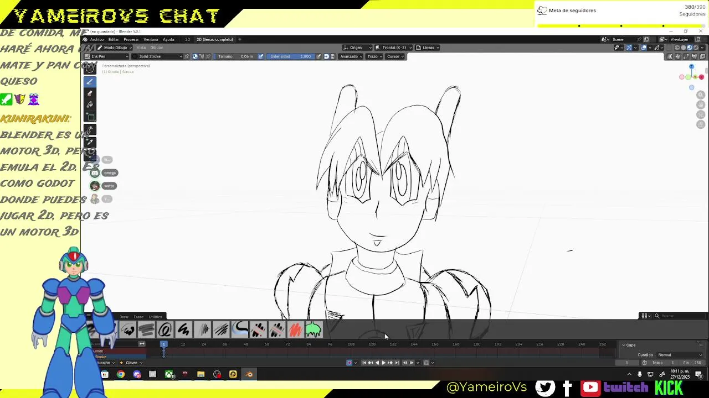709x398 pixels.
Task: Toggle viewport overlays display
Action: coord(644,48)
